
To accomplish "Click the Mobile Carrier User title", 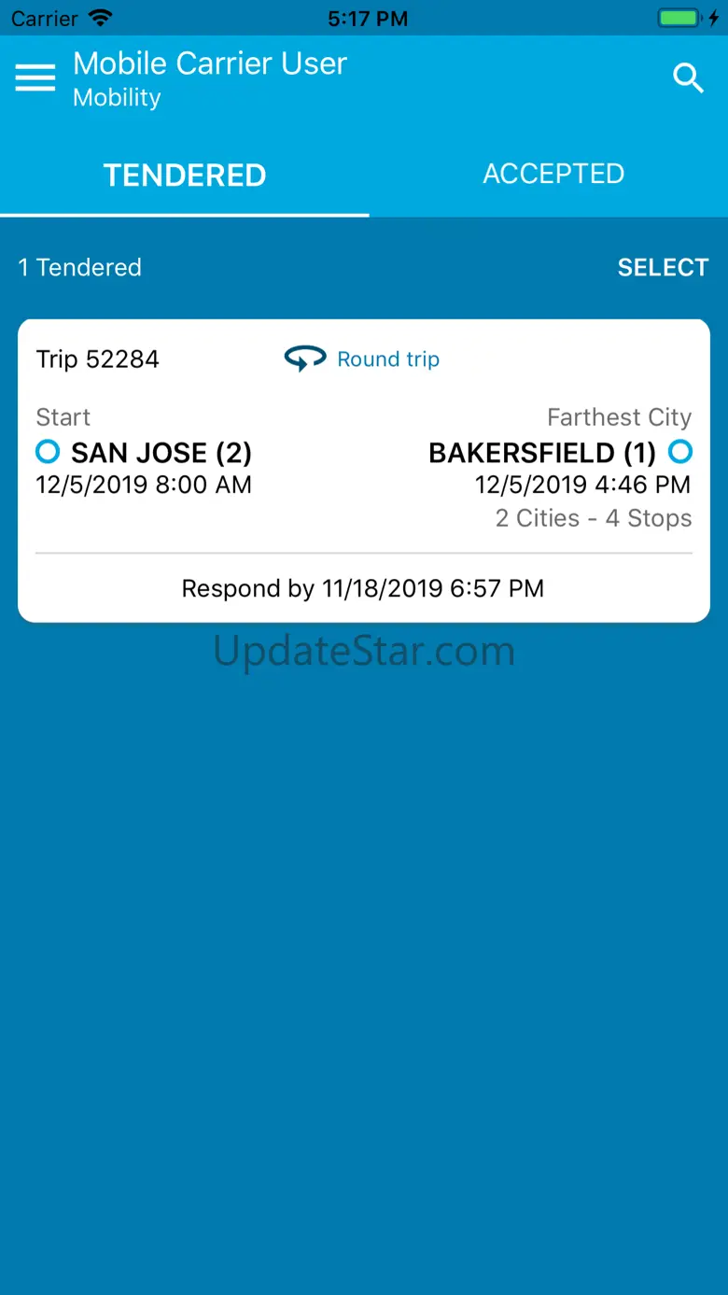I will pos(210,63).
